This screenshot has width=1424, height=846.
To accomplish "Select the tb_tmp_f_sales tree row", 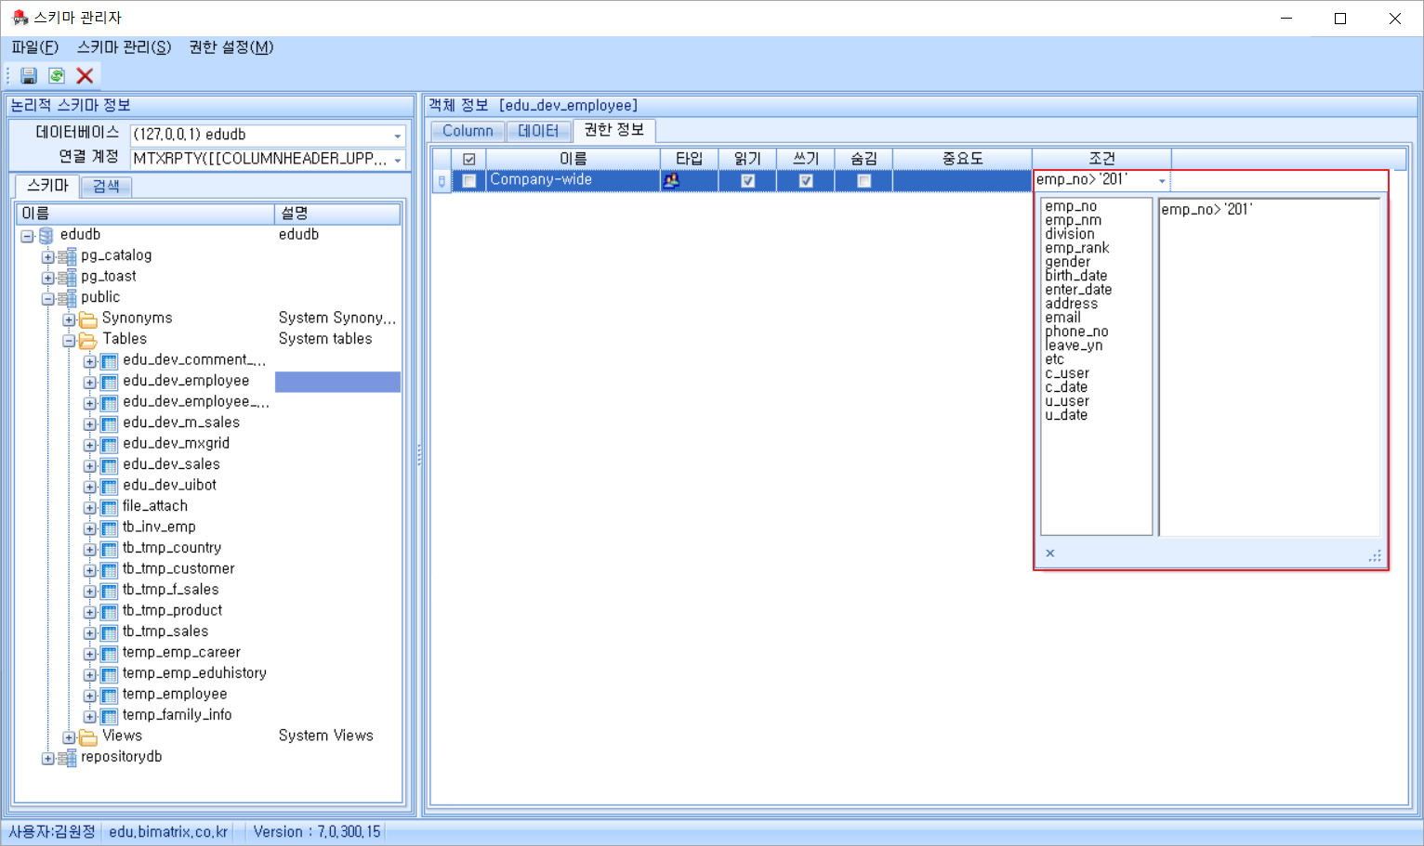I will pyautogui.click(x=171, y=590).
